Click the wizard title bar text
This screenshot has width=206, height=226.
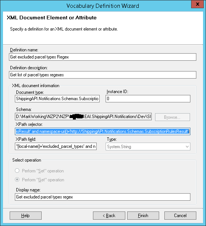pyautogui.click(x=103, y=6)
